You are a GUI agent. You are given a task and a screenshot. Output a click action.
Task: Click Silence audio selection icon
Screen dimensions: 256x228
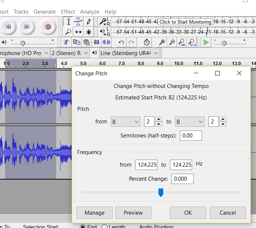coord(106,42)
